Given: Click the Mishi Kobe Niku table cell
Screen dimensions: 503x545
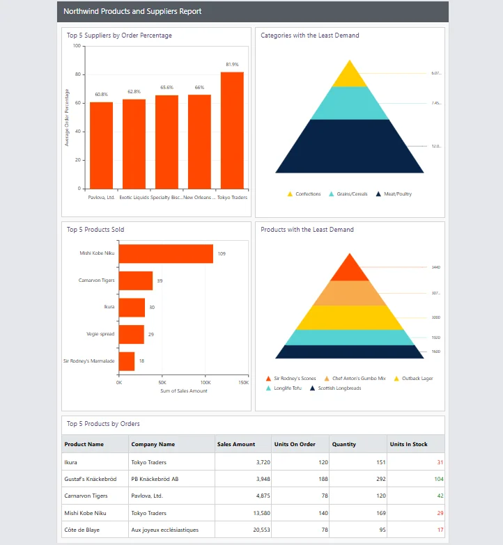Looking at the screenshot, I should (x=95, y=513).
